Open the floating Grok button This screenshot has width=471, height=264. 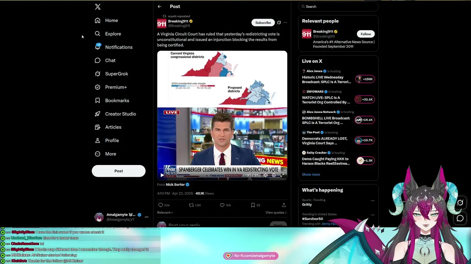(x=460, y=203)
